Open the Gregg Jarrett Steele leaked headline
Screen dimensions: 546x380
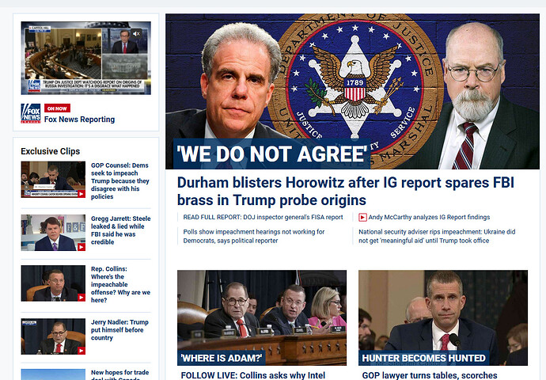pyautogui.click(x=120, y=230)
